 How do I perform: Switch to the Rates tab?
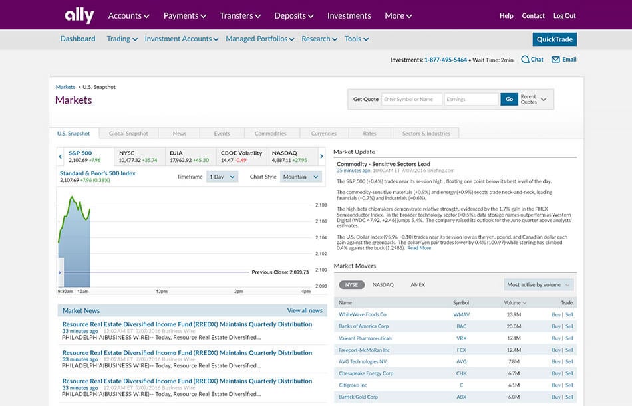(370, 134)
